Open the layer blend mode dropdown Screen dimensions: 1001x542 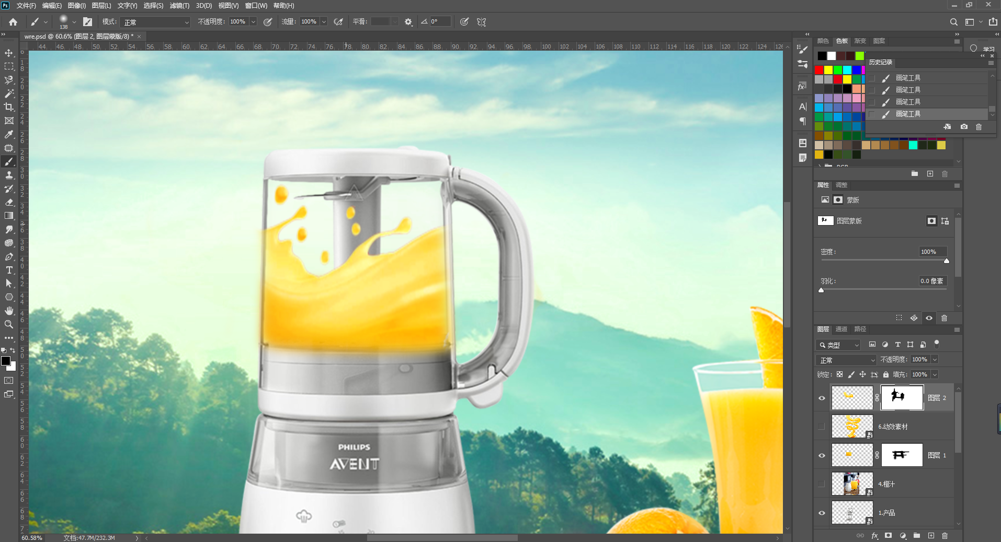pyautogui.click(x=846, y=360)
